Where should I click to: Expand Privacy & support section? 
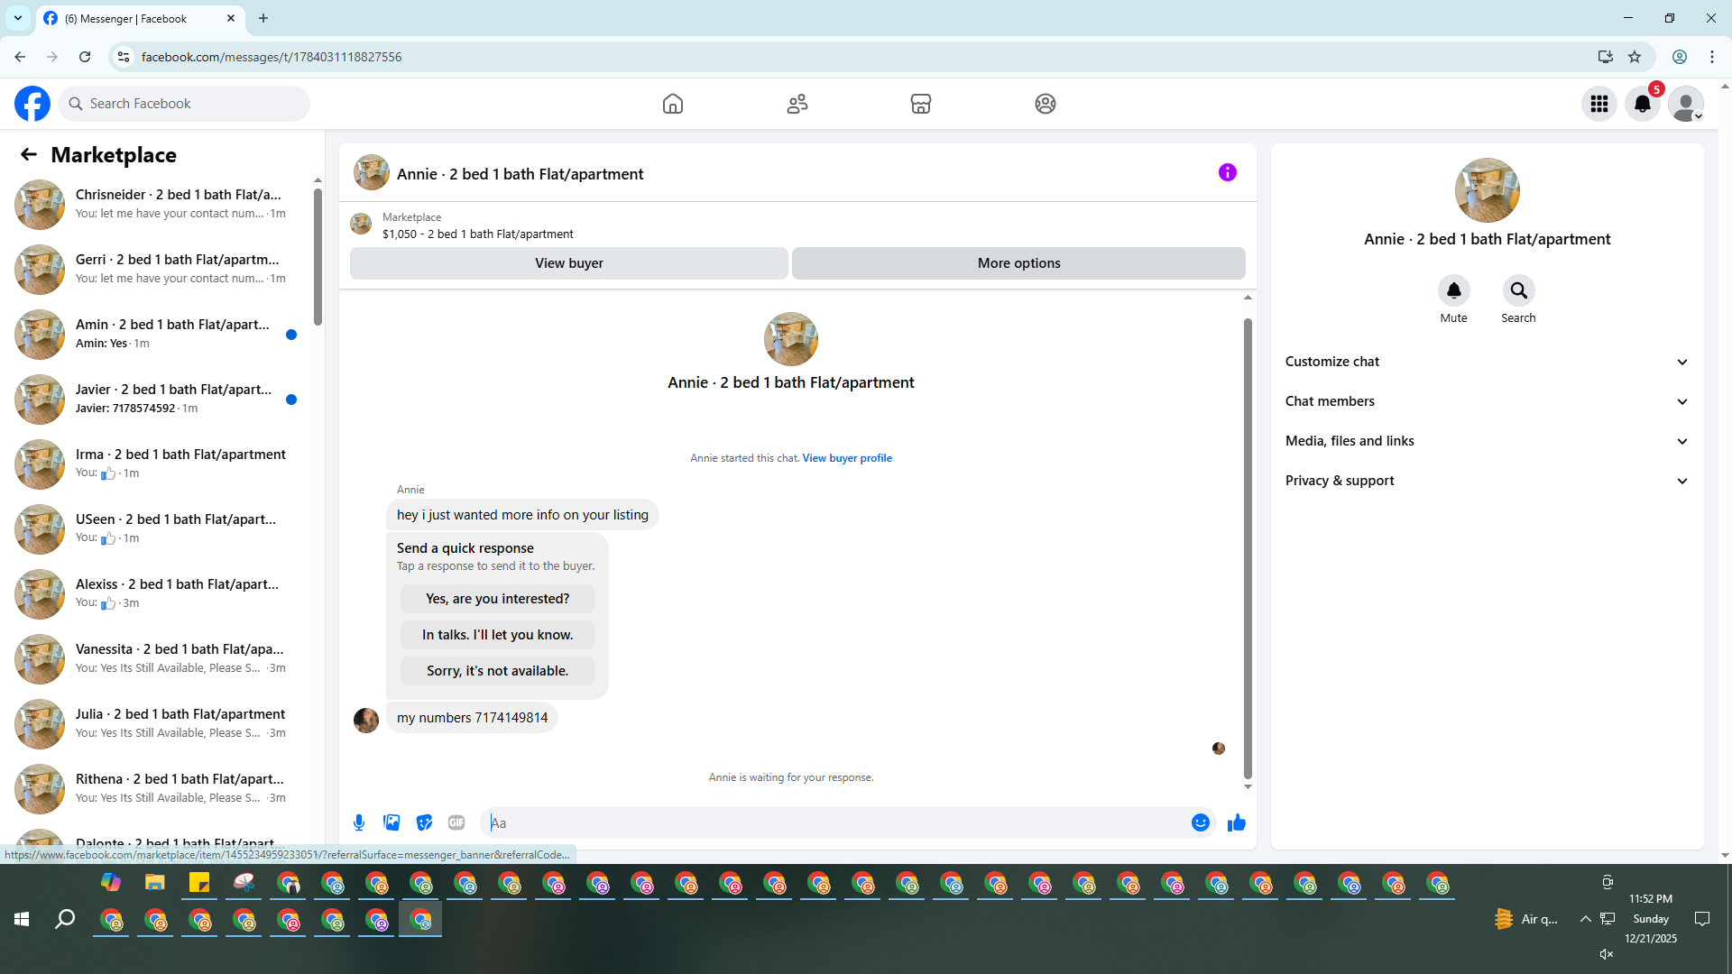pos(1486,481)
